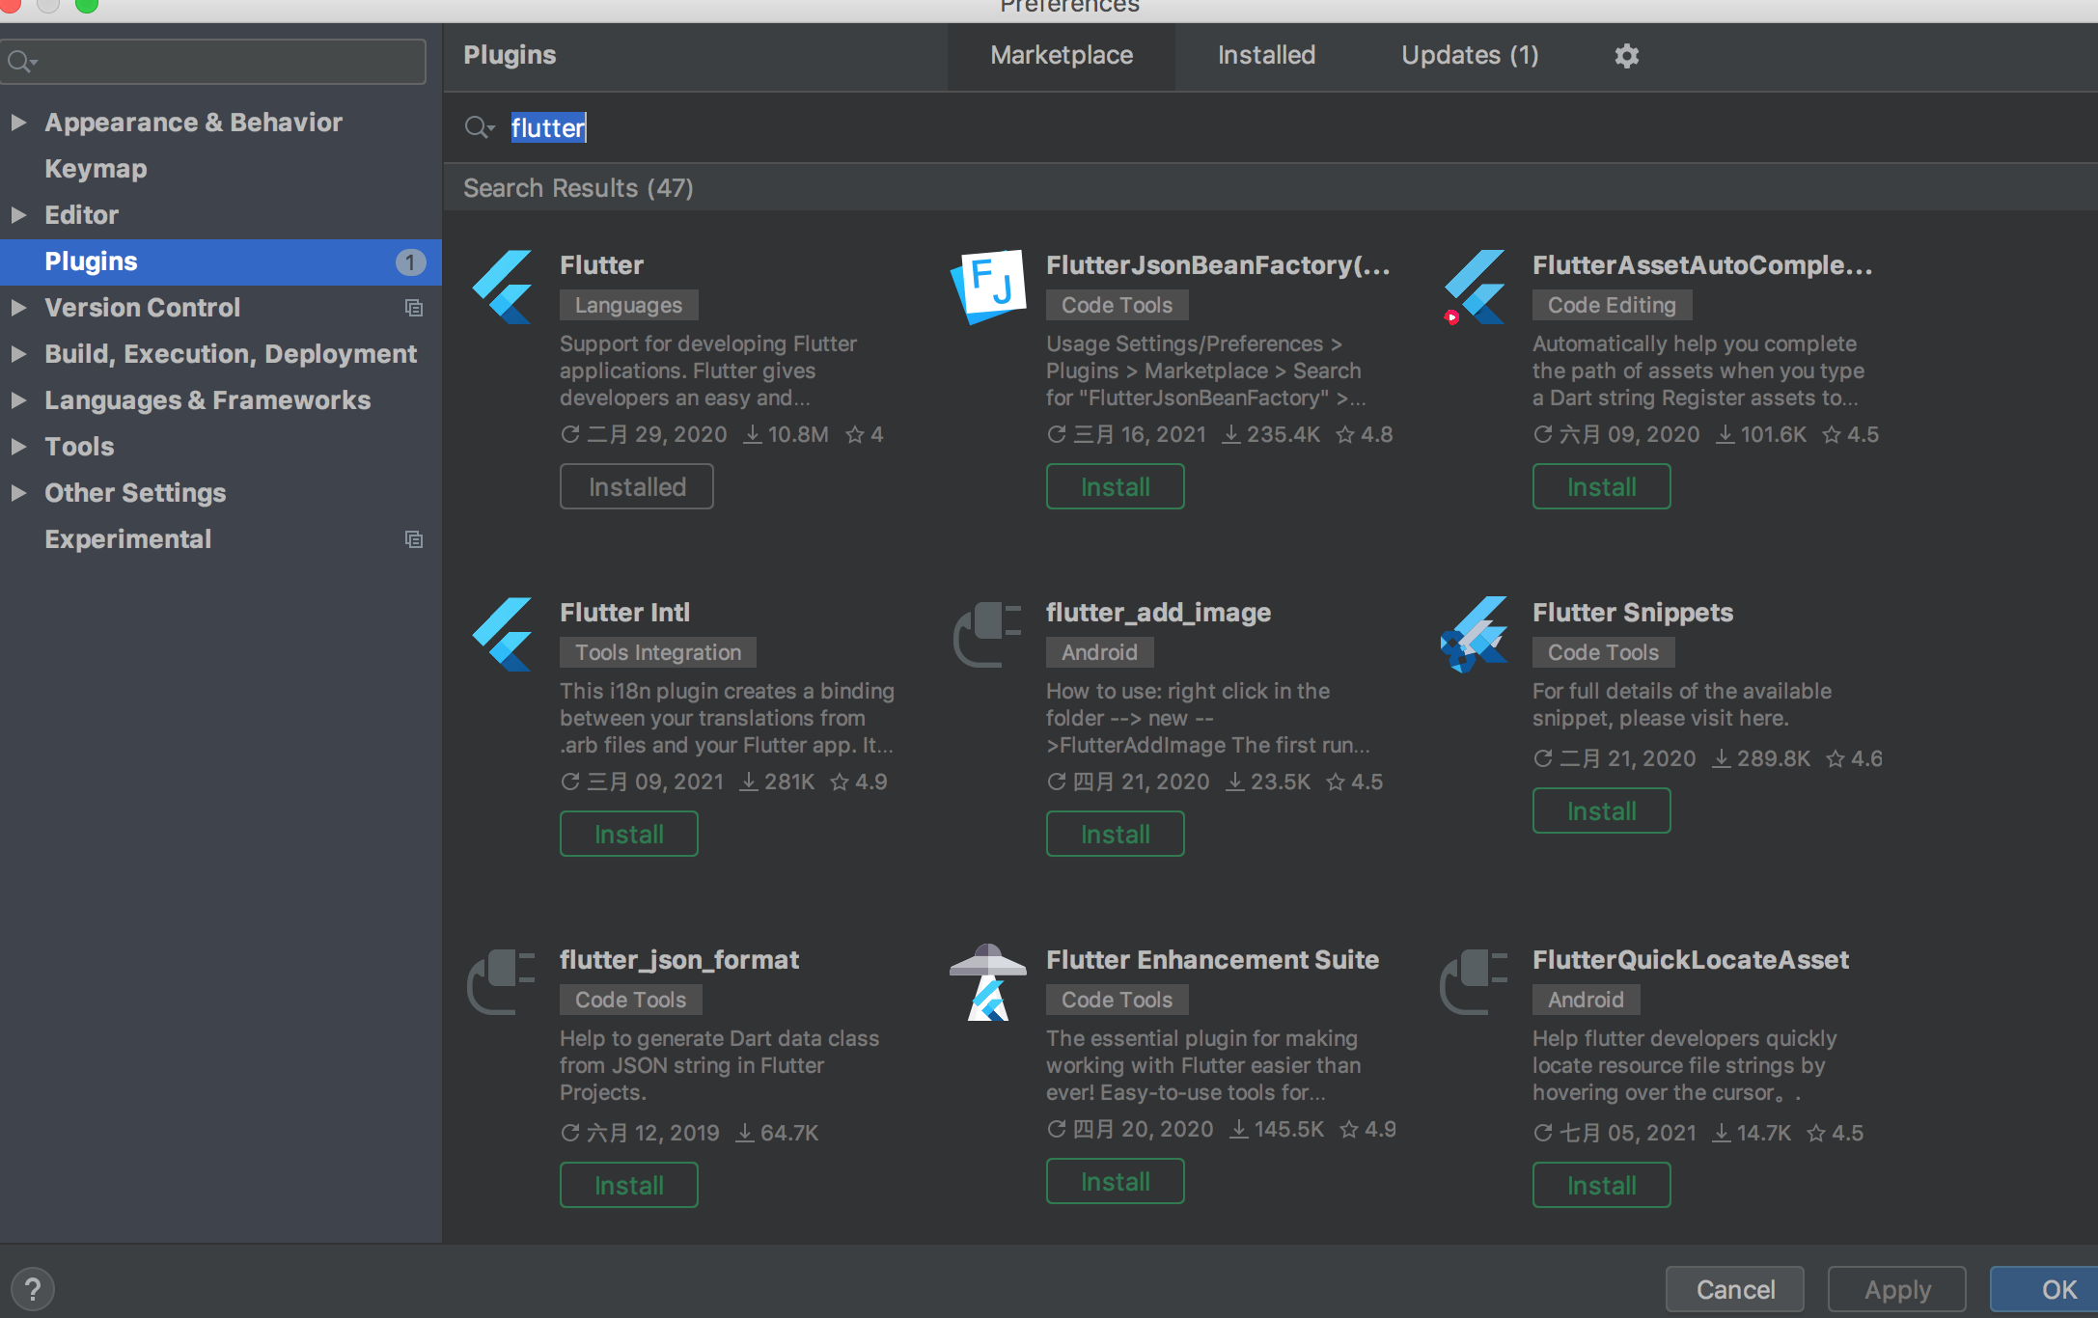Viewport: 2098px width, 1318px height.
Task: Switch to the Installed tab
Action: click(1266, 56)
